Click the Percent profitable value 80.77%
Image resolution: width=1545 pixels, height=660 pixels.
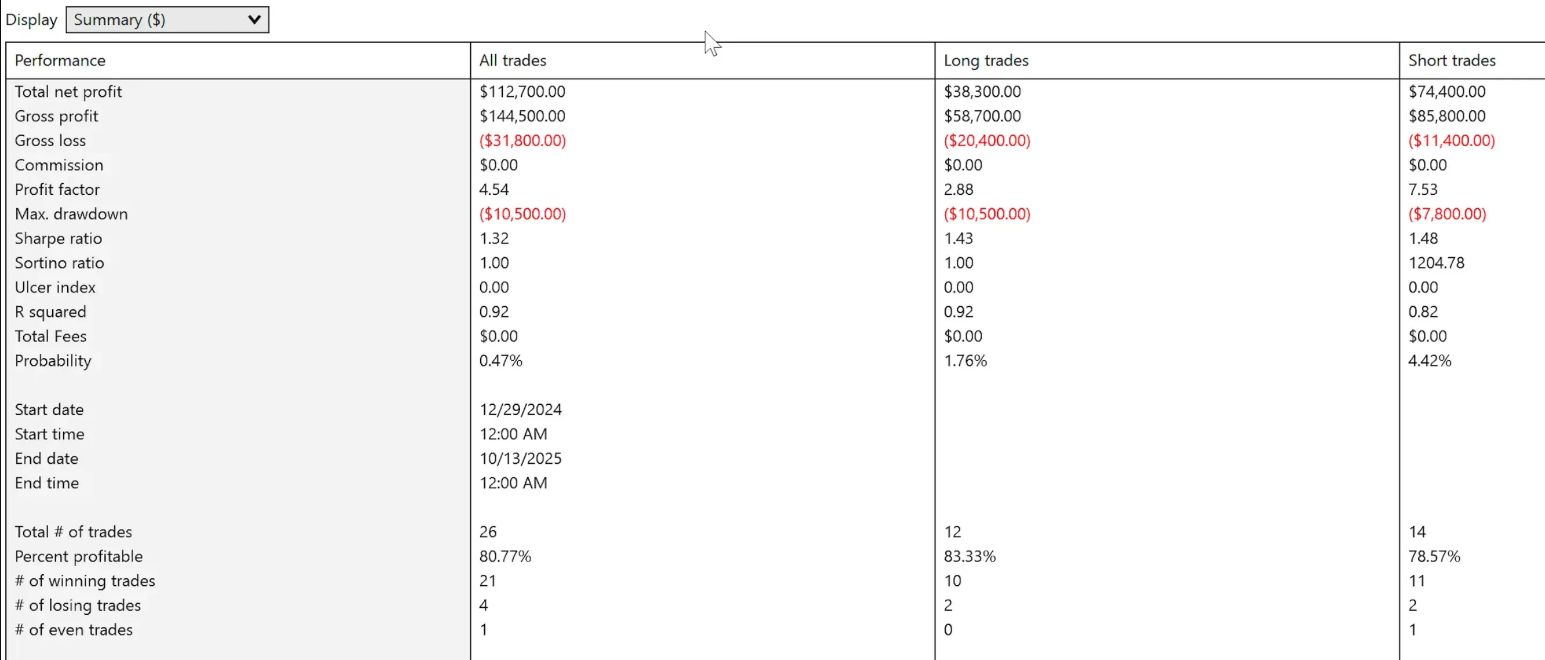tap(505, 557)
